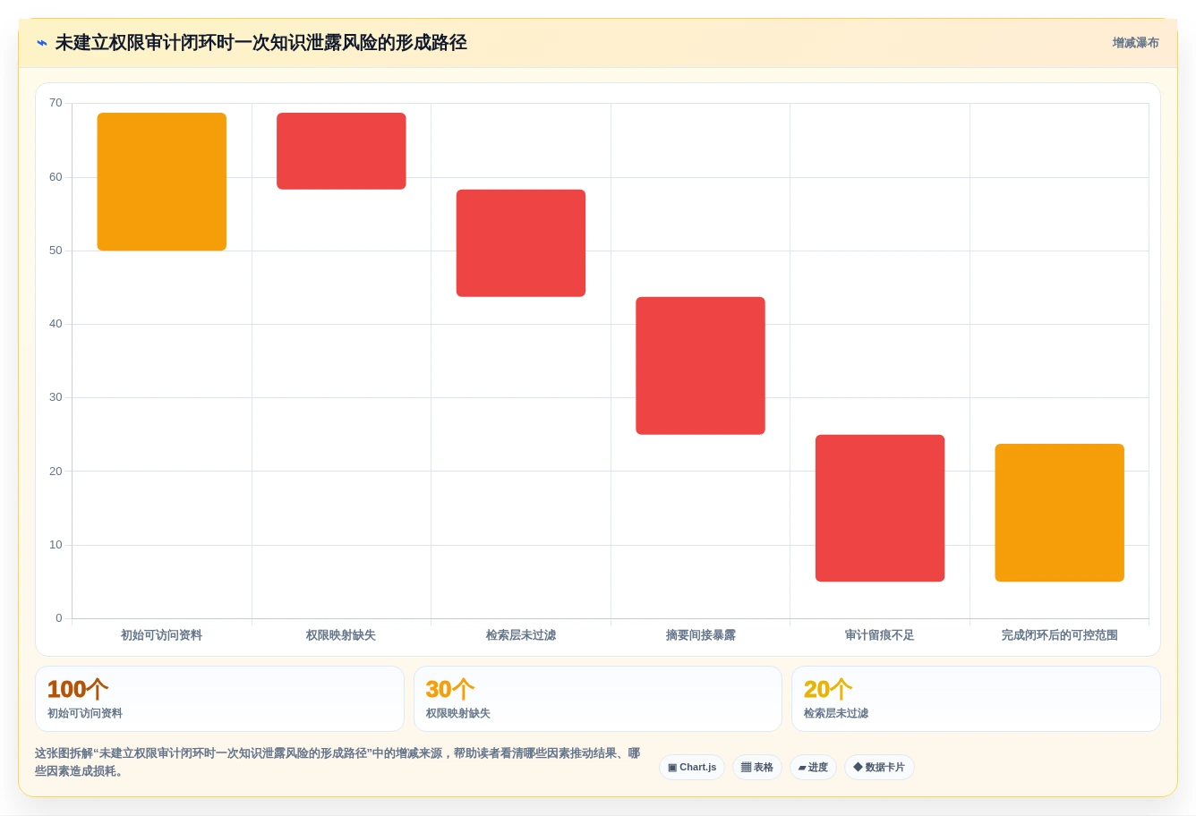Click the y-axis tick value 30

[56, 397]
